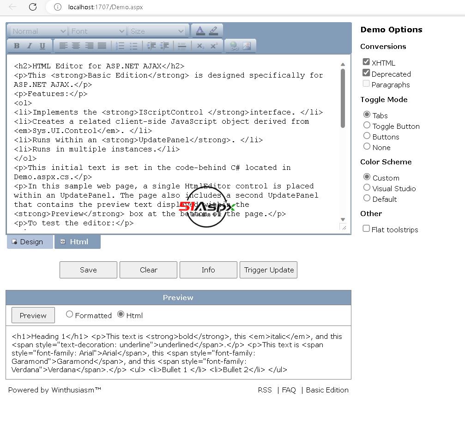Toggle bold formatting in the editor toolbar
The width and height of the screenshot is (465, 428).
pos(17,46)
